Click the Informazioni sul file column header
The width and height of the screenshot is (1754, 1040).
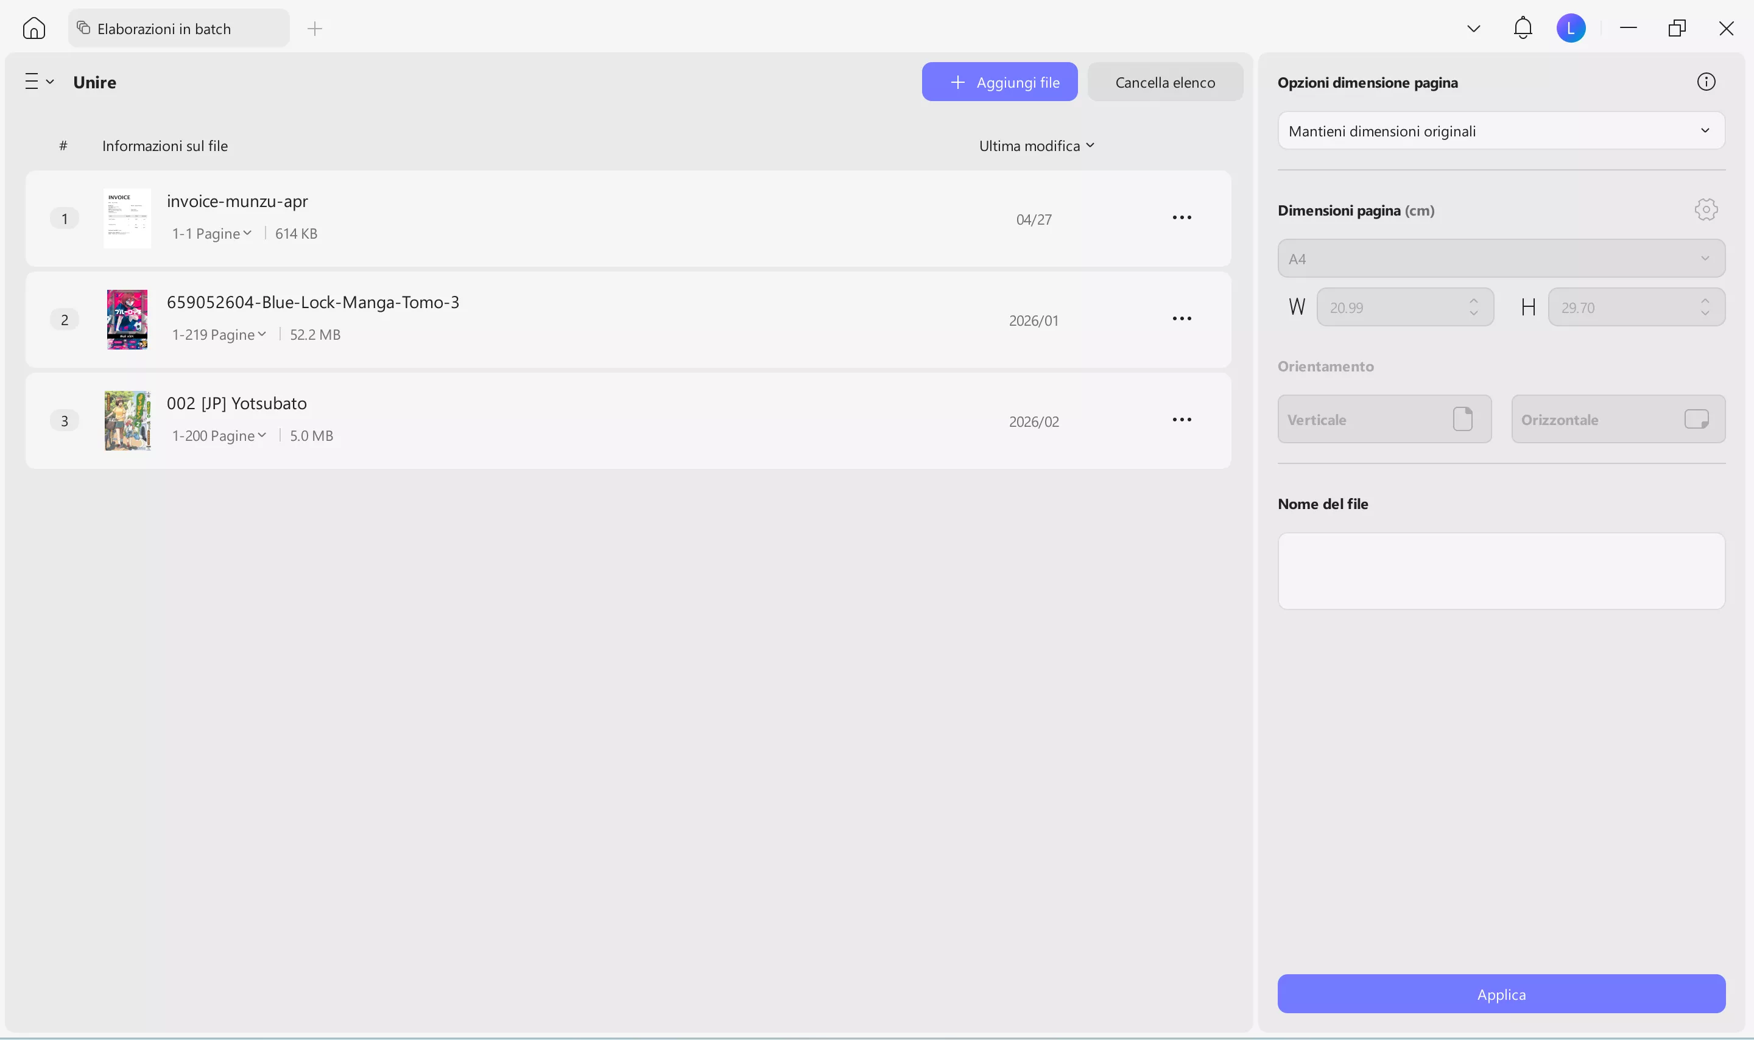click(x=164, y=146)
